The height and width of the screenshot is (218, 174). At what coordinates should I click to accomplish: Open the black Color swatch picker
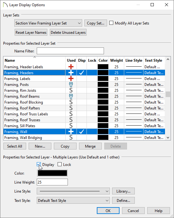coord(52,173)
